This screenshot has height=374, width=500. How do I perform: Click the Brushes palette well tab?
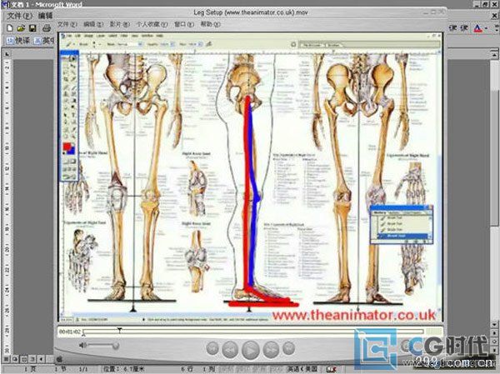tap(333, 45)
